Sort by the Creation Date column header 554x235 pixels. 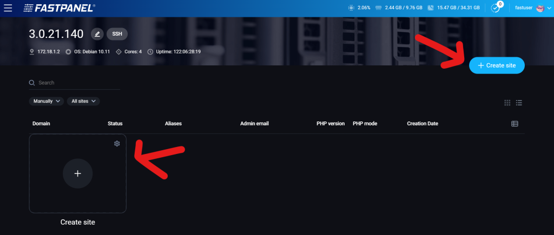click(x=422, y=124)
